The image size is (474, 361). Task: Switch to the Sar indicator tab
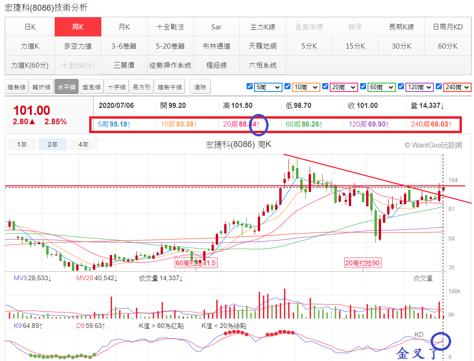point(217,27)
